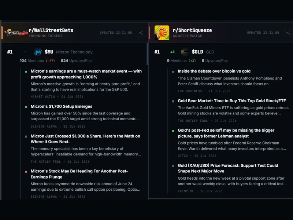Click #1 rank badge in WallStreetBets panel
Viewport: 293px width, 220px height.
coord(10,52)
